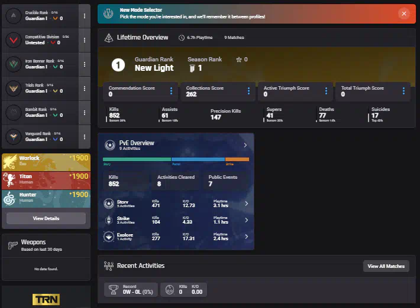This screenshot has height=308, width=420.
Task: Click the TRN logo
Action: (46, 300)
